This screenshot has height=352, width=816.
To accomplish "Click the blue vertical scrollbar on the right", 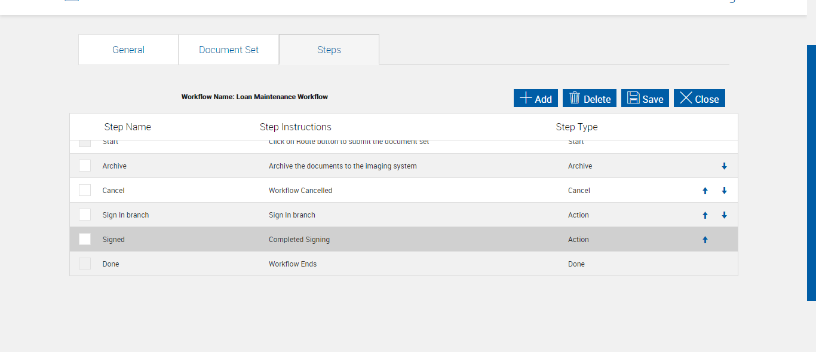I will pyautogui.click(x=811, y=172).
